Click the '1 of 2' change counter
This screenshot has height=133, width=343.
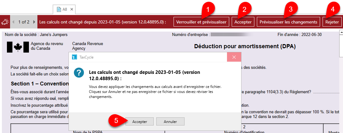(x=24, y=22)
